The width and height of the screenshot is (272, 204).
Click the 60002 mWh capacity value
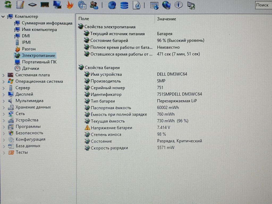tap(168, 108)
